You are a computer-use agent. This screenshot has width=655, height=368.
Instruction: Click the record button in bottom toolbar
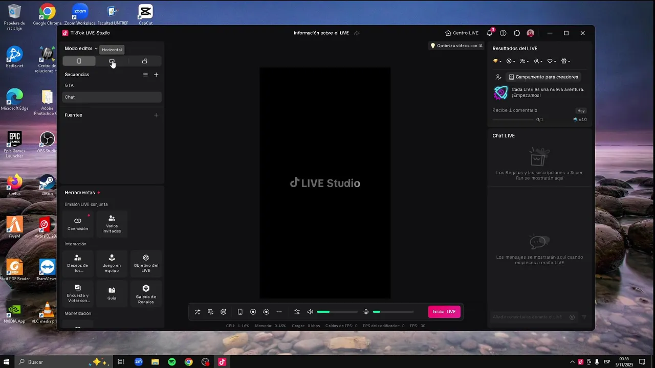pyautogui.click(x=253, y=312)
